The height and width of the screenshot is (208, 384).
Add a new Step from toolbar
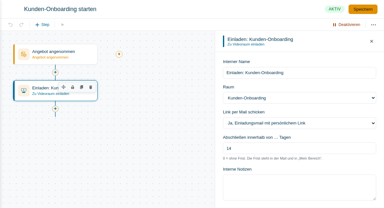click(x=42, y=25)
